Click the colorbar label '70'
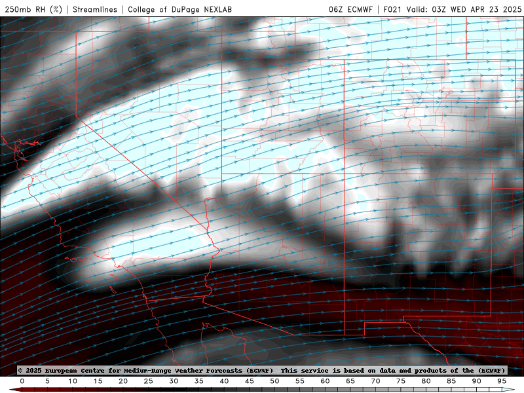Viewport: 524px width, 393px height. pyautogui.click(x=375, y=381)
